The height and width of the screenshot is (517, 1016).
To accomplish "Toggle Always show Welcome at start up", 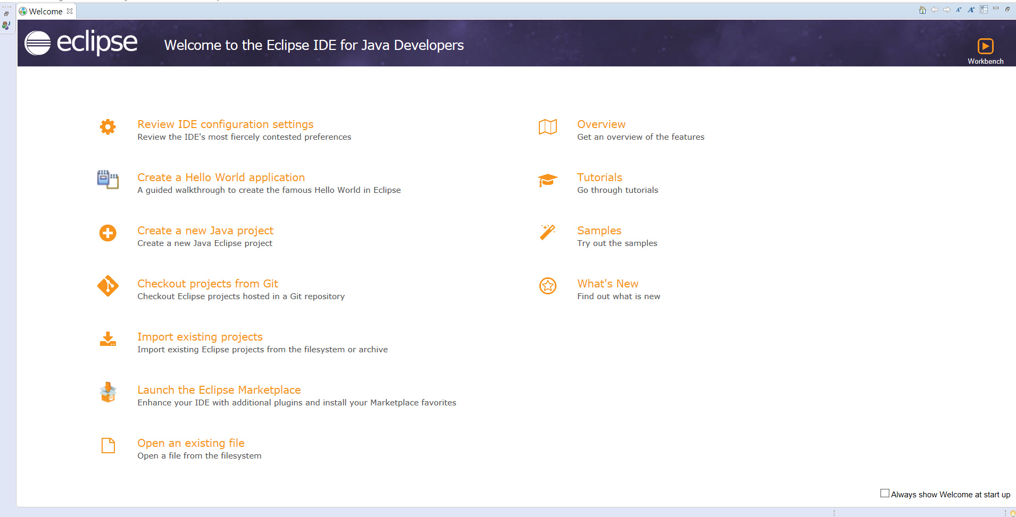I will 885,494.
